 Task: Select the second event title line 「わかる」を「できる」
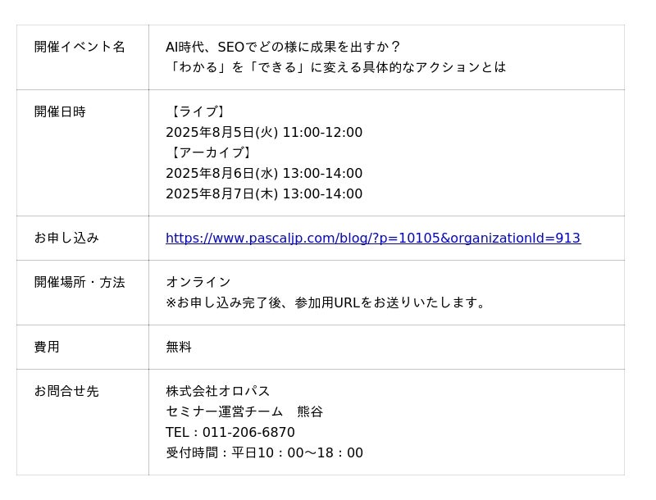pos(336,67)
